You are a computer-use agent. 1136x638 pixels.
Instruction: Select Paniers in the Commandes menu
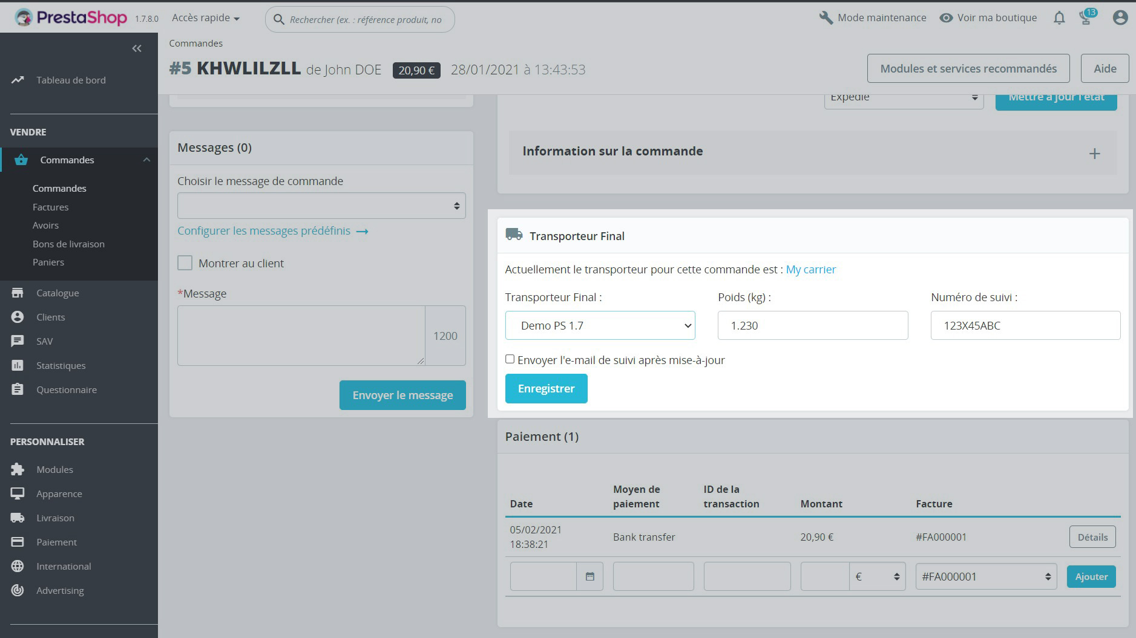(48, 262)
